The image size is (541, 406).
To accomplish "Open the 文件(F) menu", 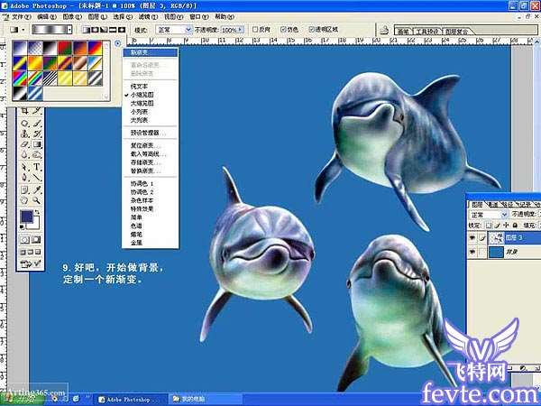I will click(21, 17).
